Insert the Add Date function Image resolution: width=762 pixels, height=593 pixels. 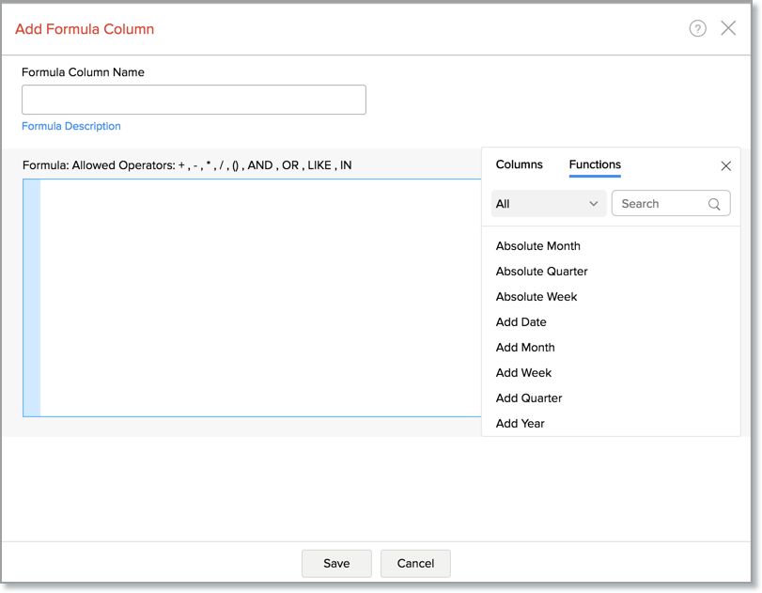coord(521,322)
